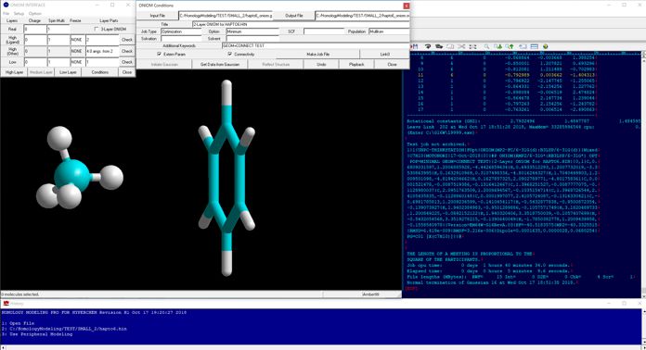Screen dimensions: 646x350
Task: Click the save icon in the output viewer toolbar
Action: pos(415,46)
